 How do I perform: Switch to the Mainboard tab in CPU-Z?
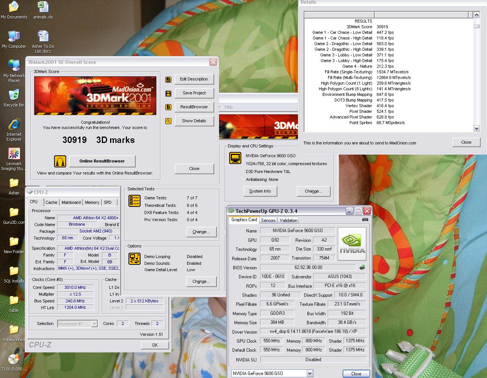click(71, 202)
